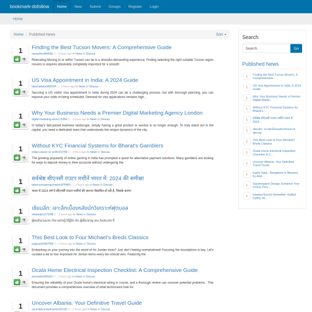This screenshot has width=312, height=312.
Task: Open sidebar link 'Uncover Albania: Your Definitive Travel Guide'
Action: [x=273, y=164]
